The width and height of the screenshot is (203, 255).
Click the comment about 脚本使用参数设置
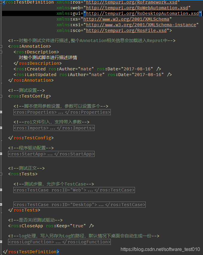tap(61, 106)
